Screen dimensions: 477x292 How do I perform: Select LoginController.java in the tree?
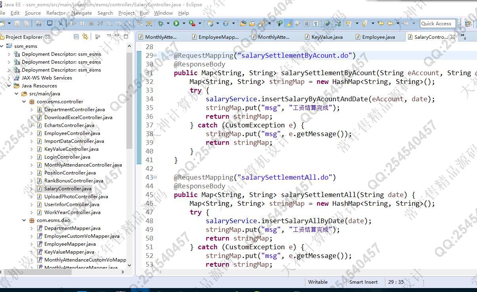67,157
